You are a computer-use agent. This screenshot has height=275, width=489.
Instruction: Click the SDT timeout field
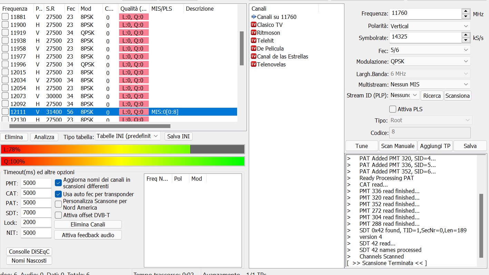click(x=36, y=213)
